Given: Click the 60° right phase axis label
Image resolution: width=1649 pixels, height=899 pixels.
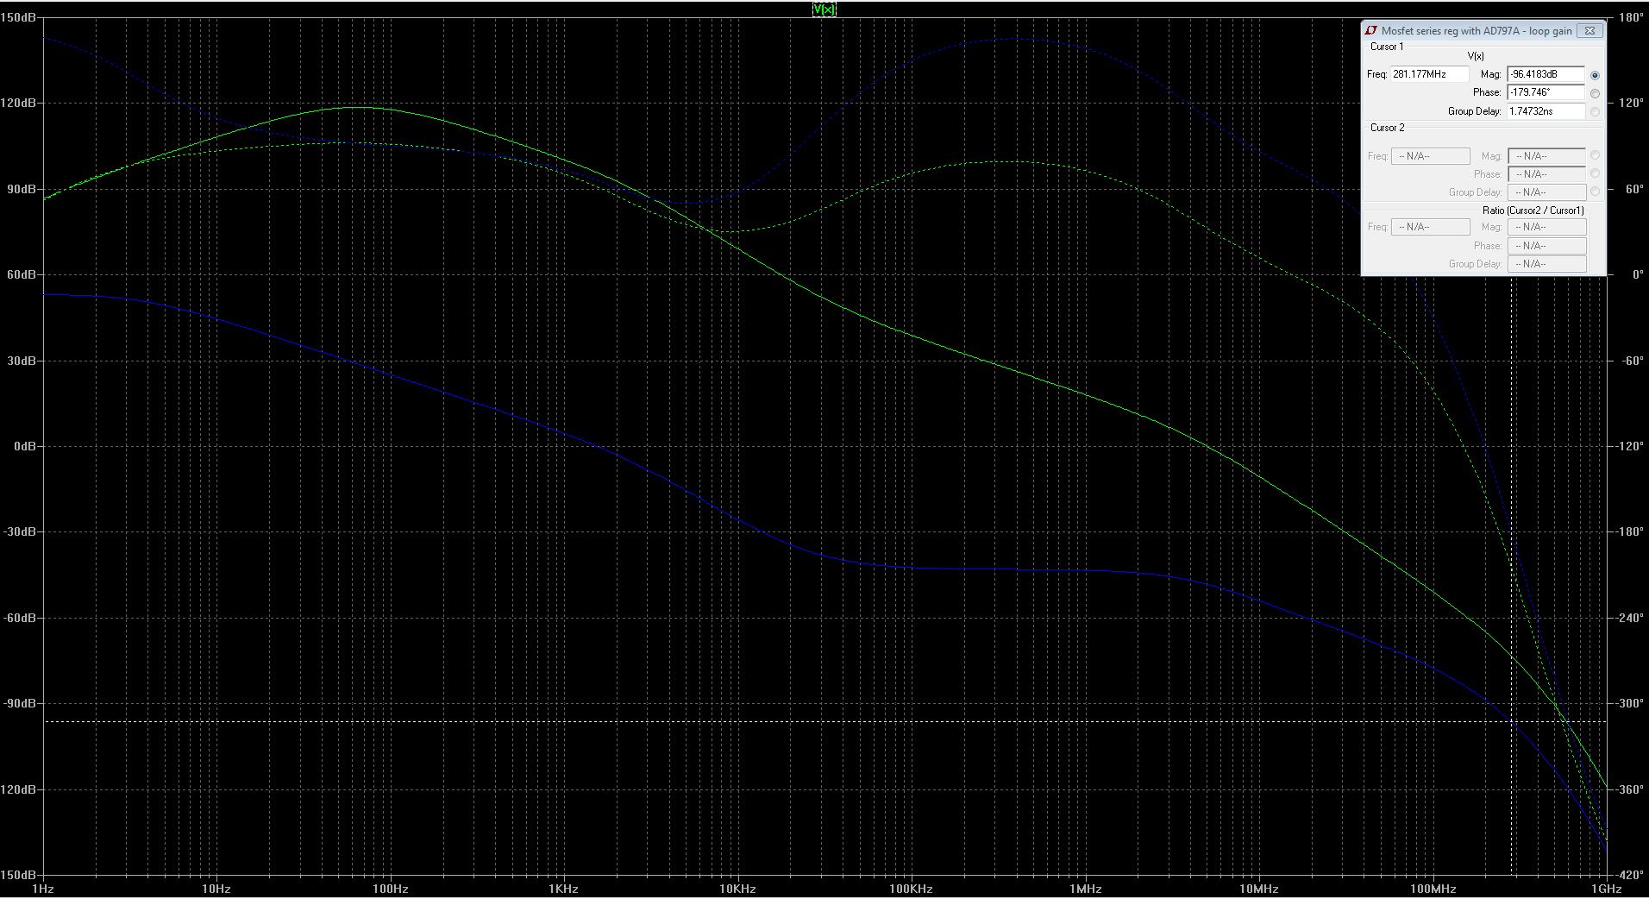Looking at the screenshot, I should 1633,189.
